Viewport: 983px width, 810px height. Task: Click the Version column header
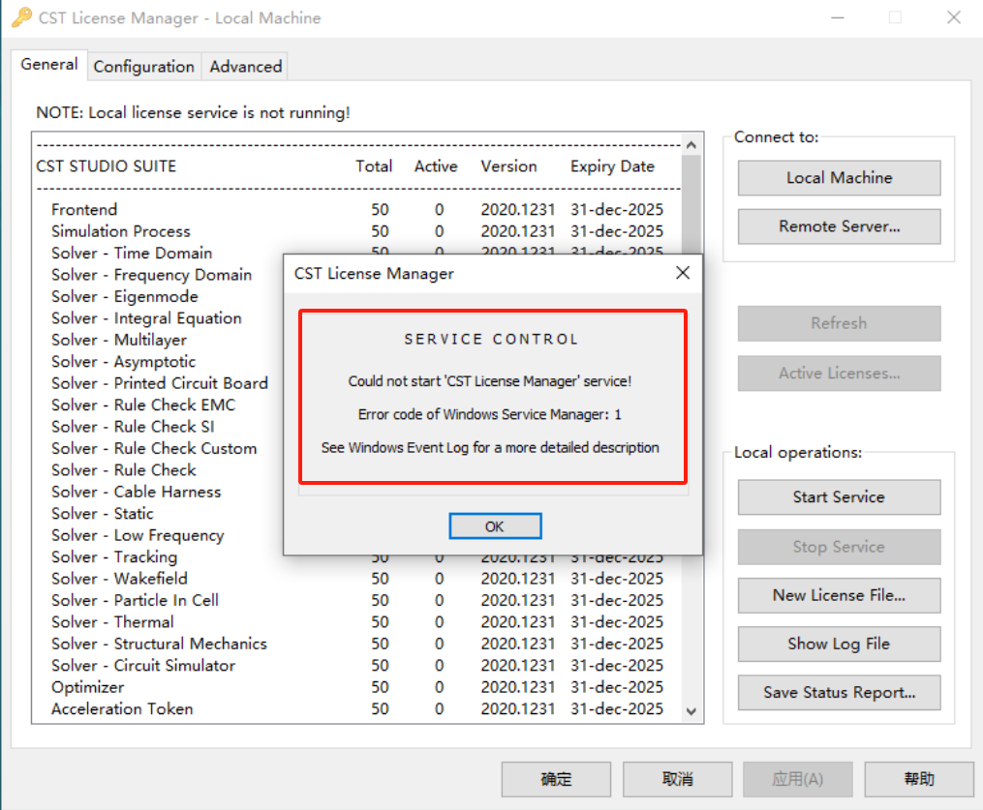click(508, 166)
